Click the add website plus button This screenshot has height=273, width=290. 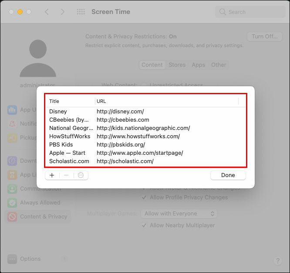point(52,175)
